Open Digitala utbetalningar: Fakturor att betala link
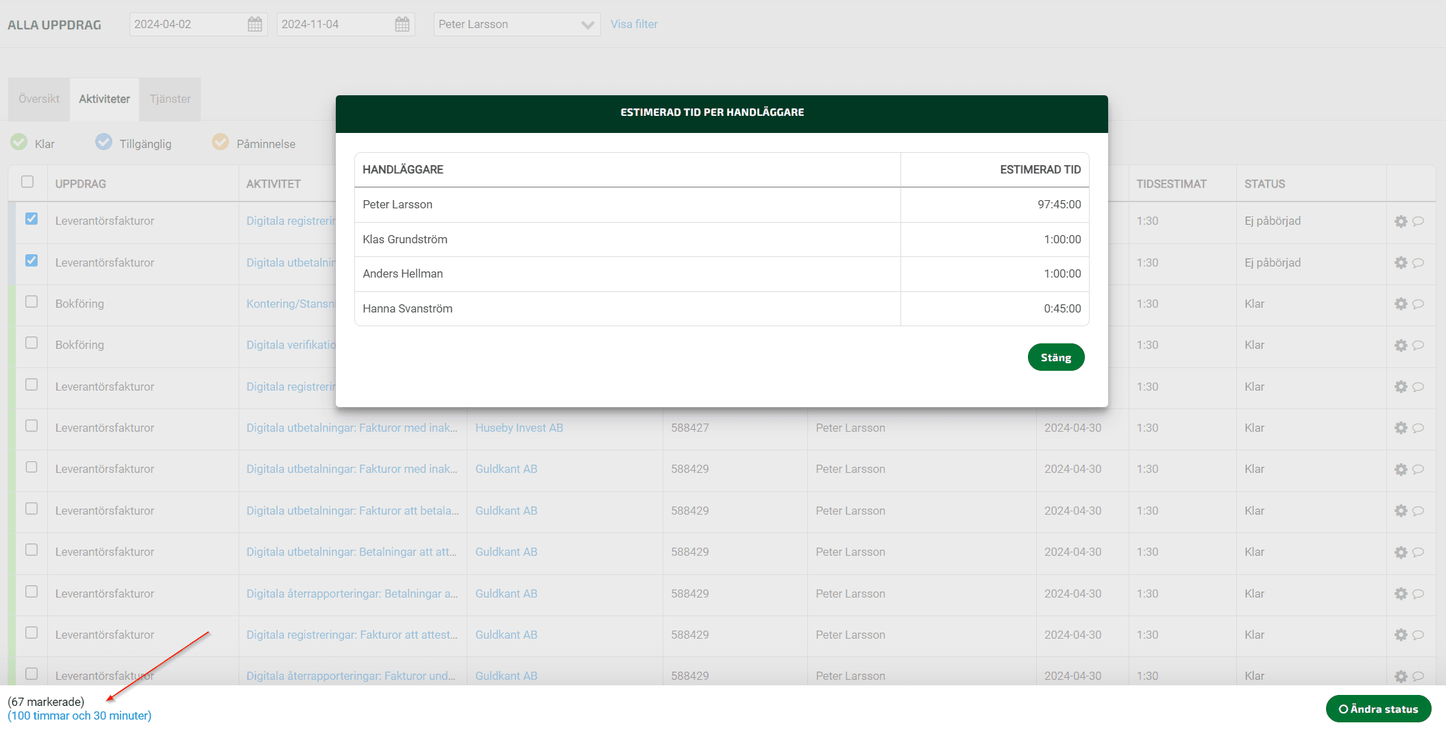Viewport: 1446px width, 734px height. 352,511
